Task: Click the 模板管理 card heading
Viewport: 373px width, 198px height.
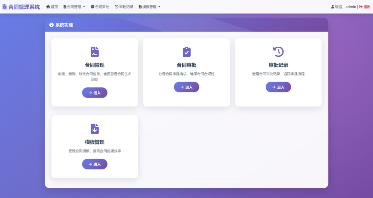Action: [x=95, y=142]
